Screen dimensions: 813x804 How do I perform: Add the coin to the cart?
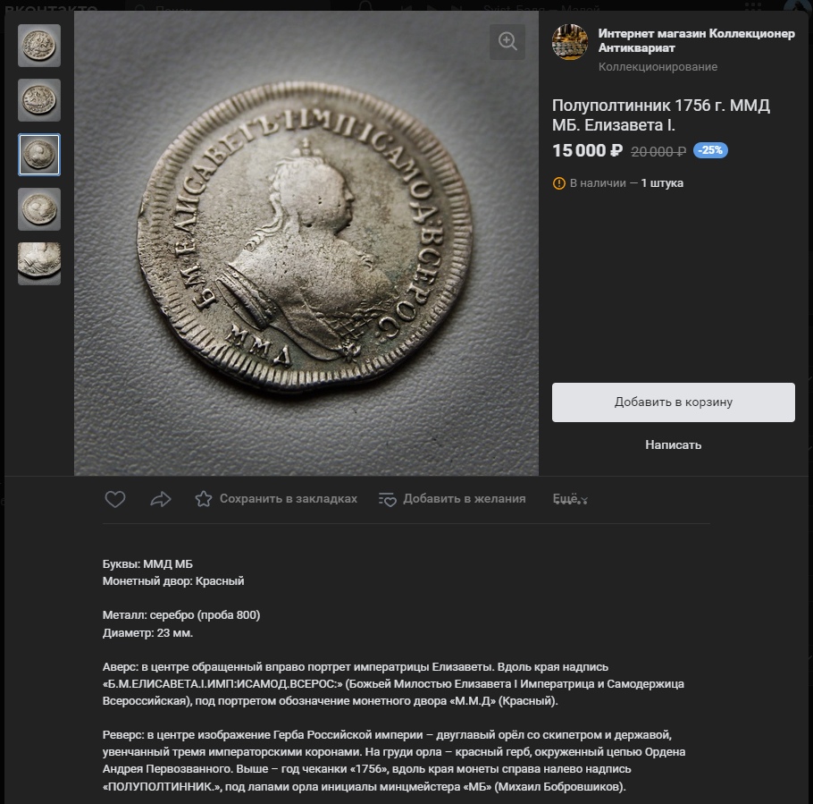coord(673,402)
